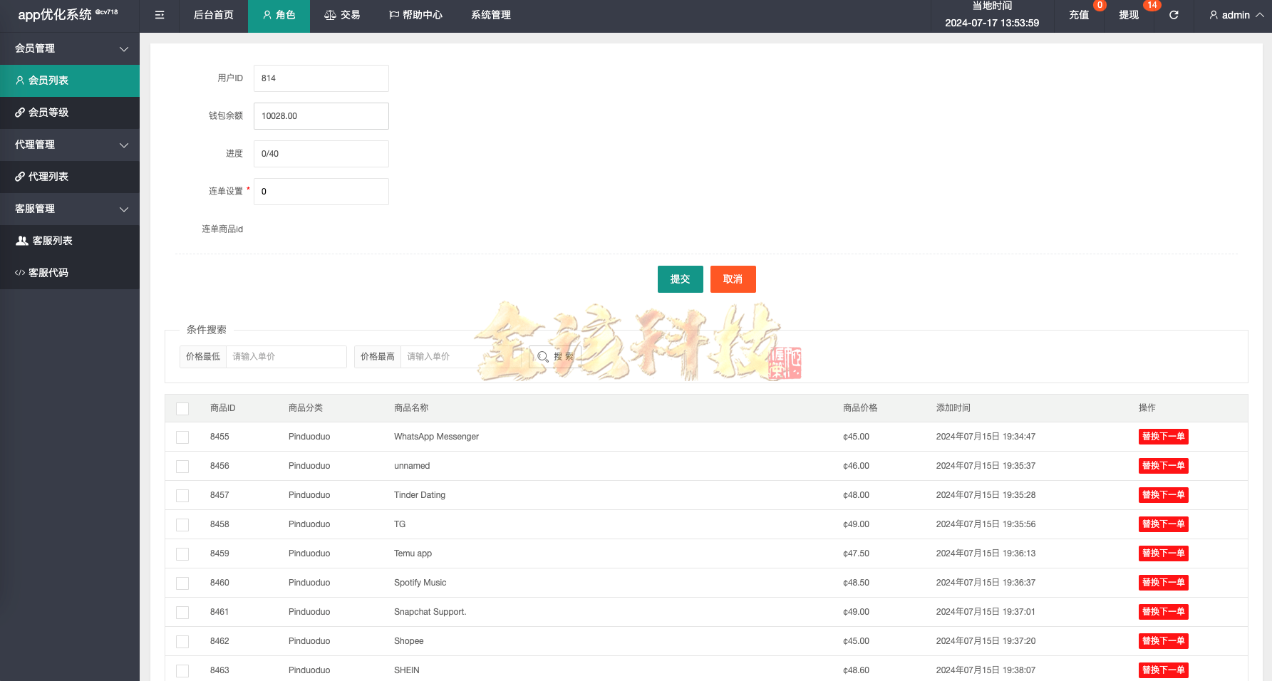Switch to the 后台首页 tab
This screenshot has width=1272, height=681.
[x=213, y=15]
